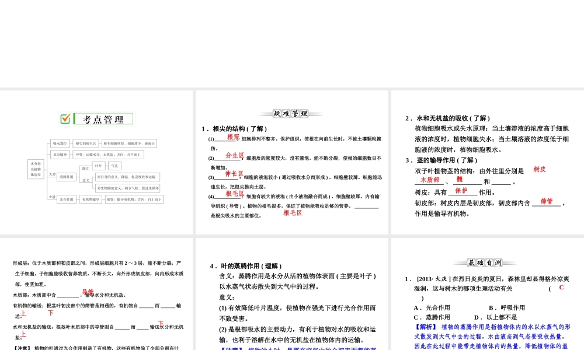The height and width of the screenshot is (350, 584).
Task: Click the red answer letter C
Action: pos(561,288)
